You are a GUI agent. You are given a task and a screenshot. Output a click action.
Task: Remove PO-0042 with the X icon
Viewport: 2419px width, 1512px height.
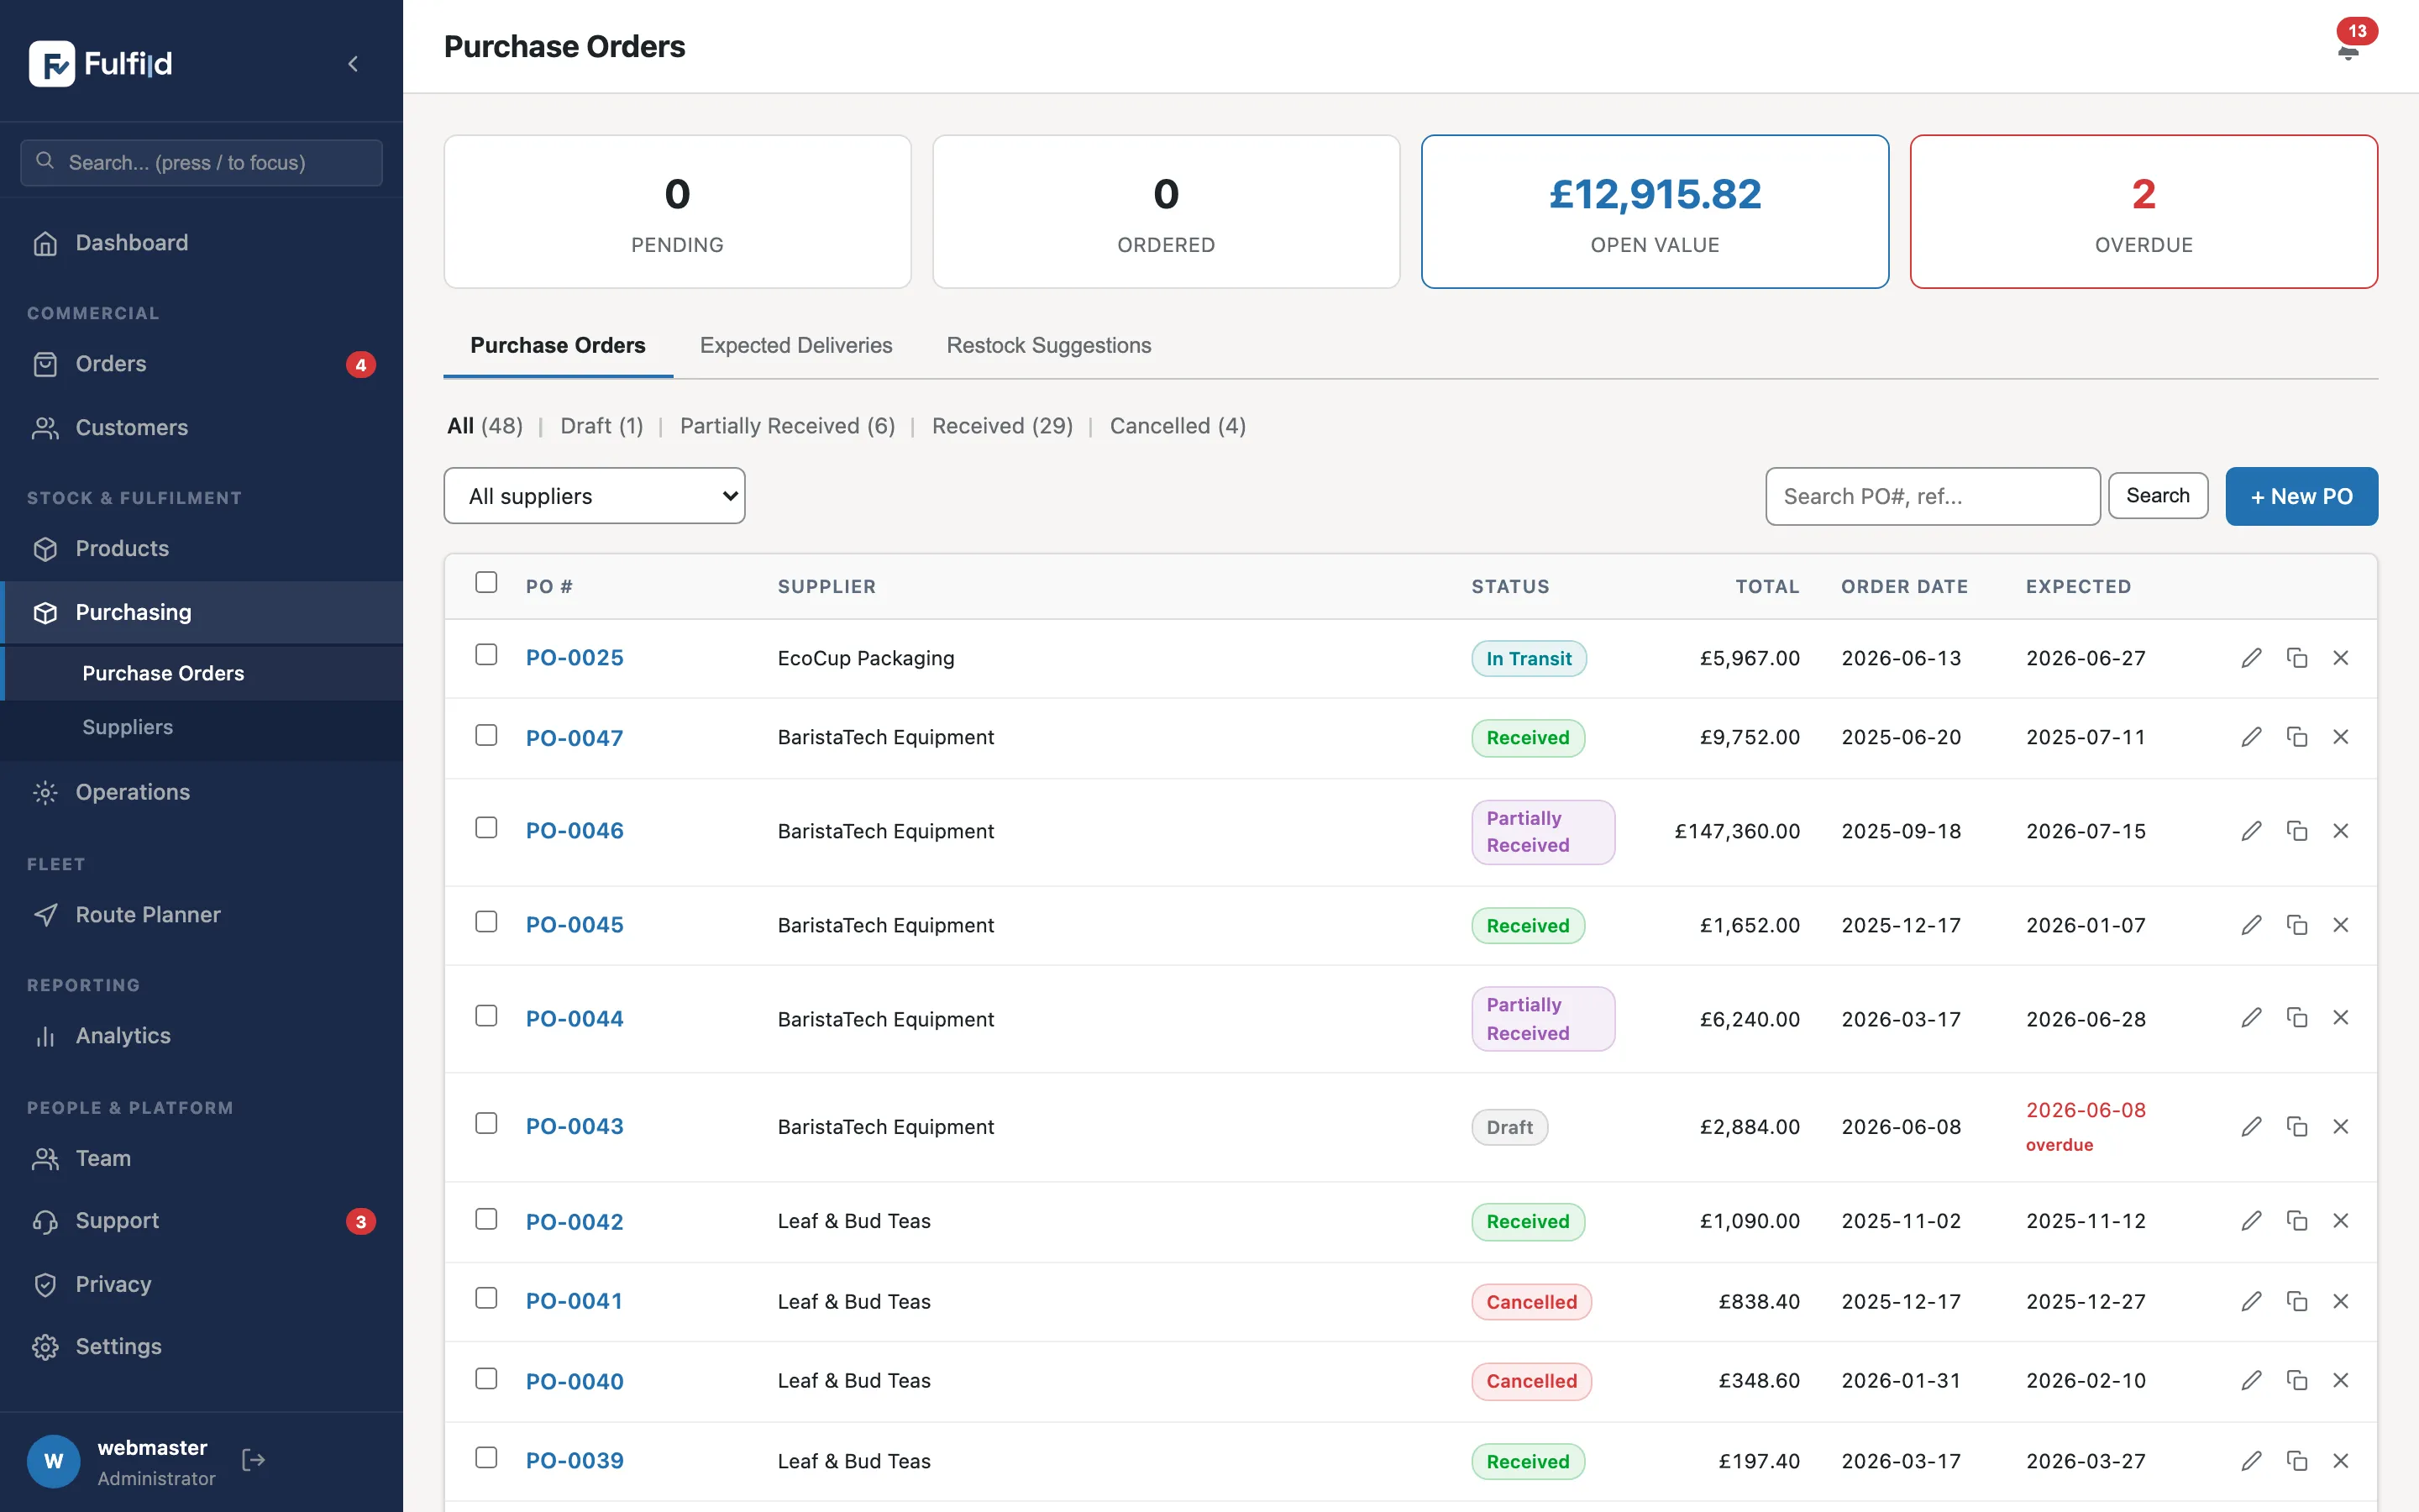coord(2341,1221)
